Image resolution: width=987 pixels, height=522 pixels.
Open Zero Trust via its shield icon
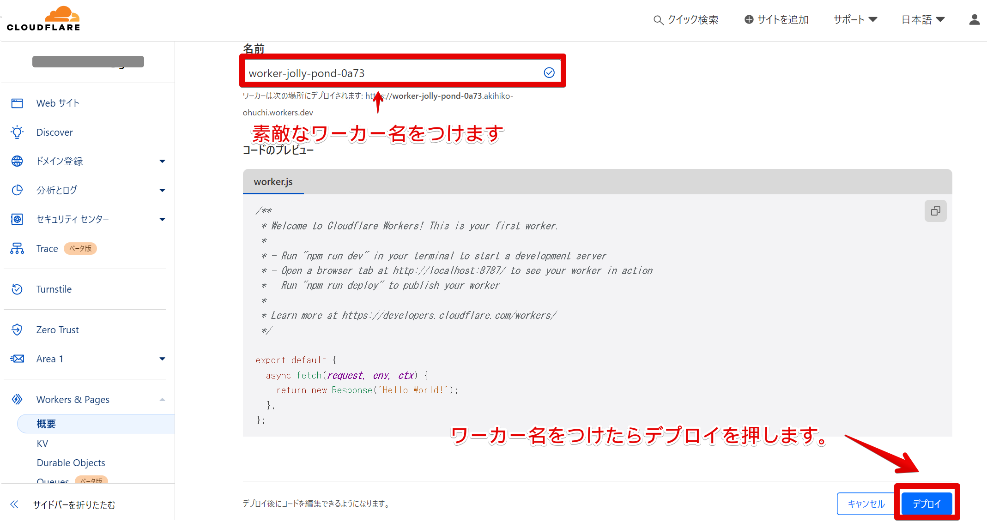17,330
